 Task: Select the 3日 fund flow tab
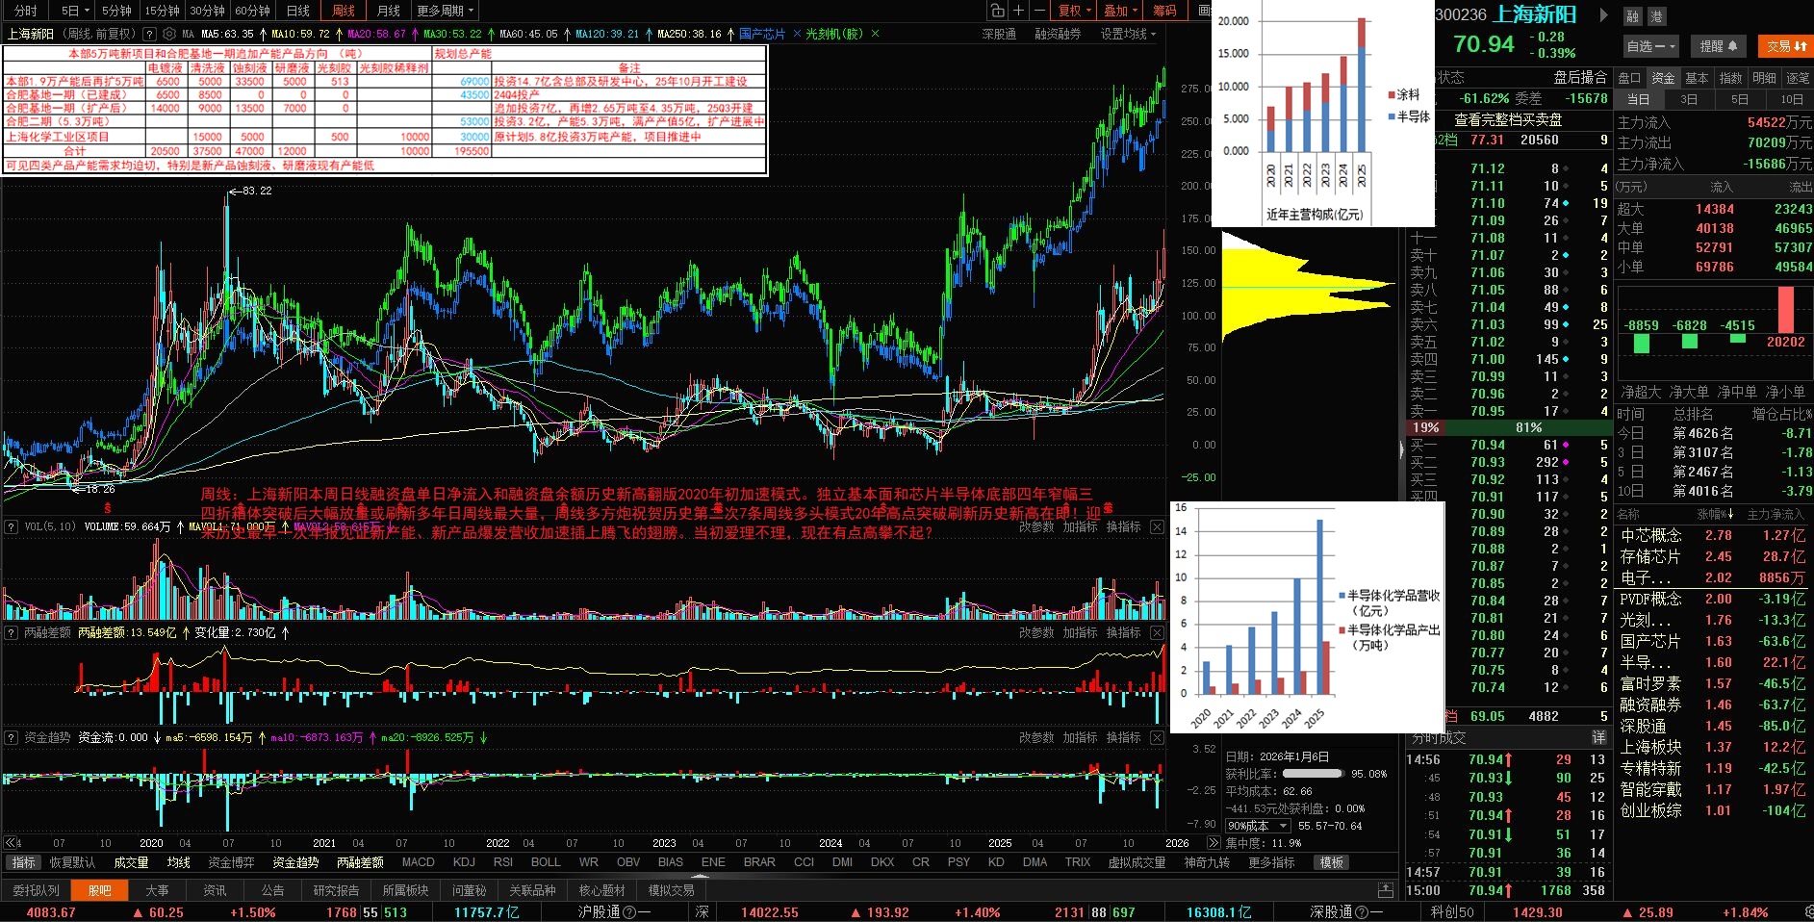click(1689, 99)
